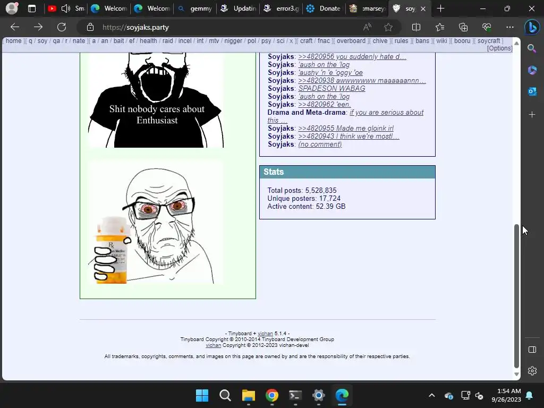The image size is (544, 408).
Task: Open the health board link
Action: pyautogui.click(x=148, y=41)
